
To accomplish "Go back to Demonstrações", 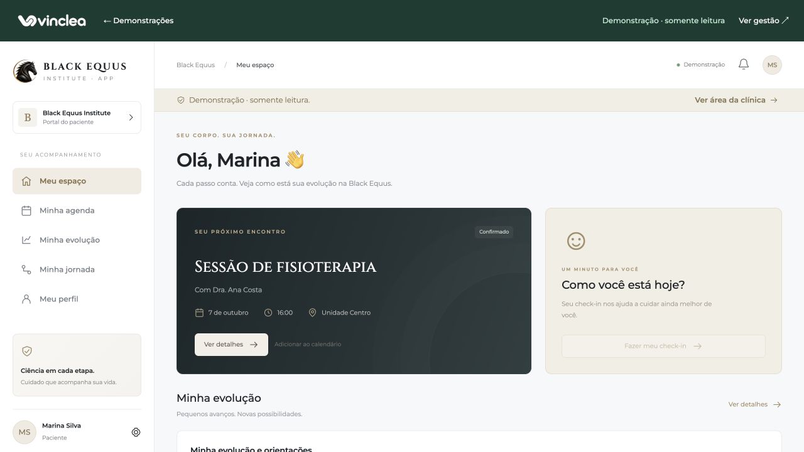I will click(138, 21).
